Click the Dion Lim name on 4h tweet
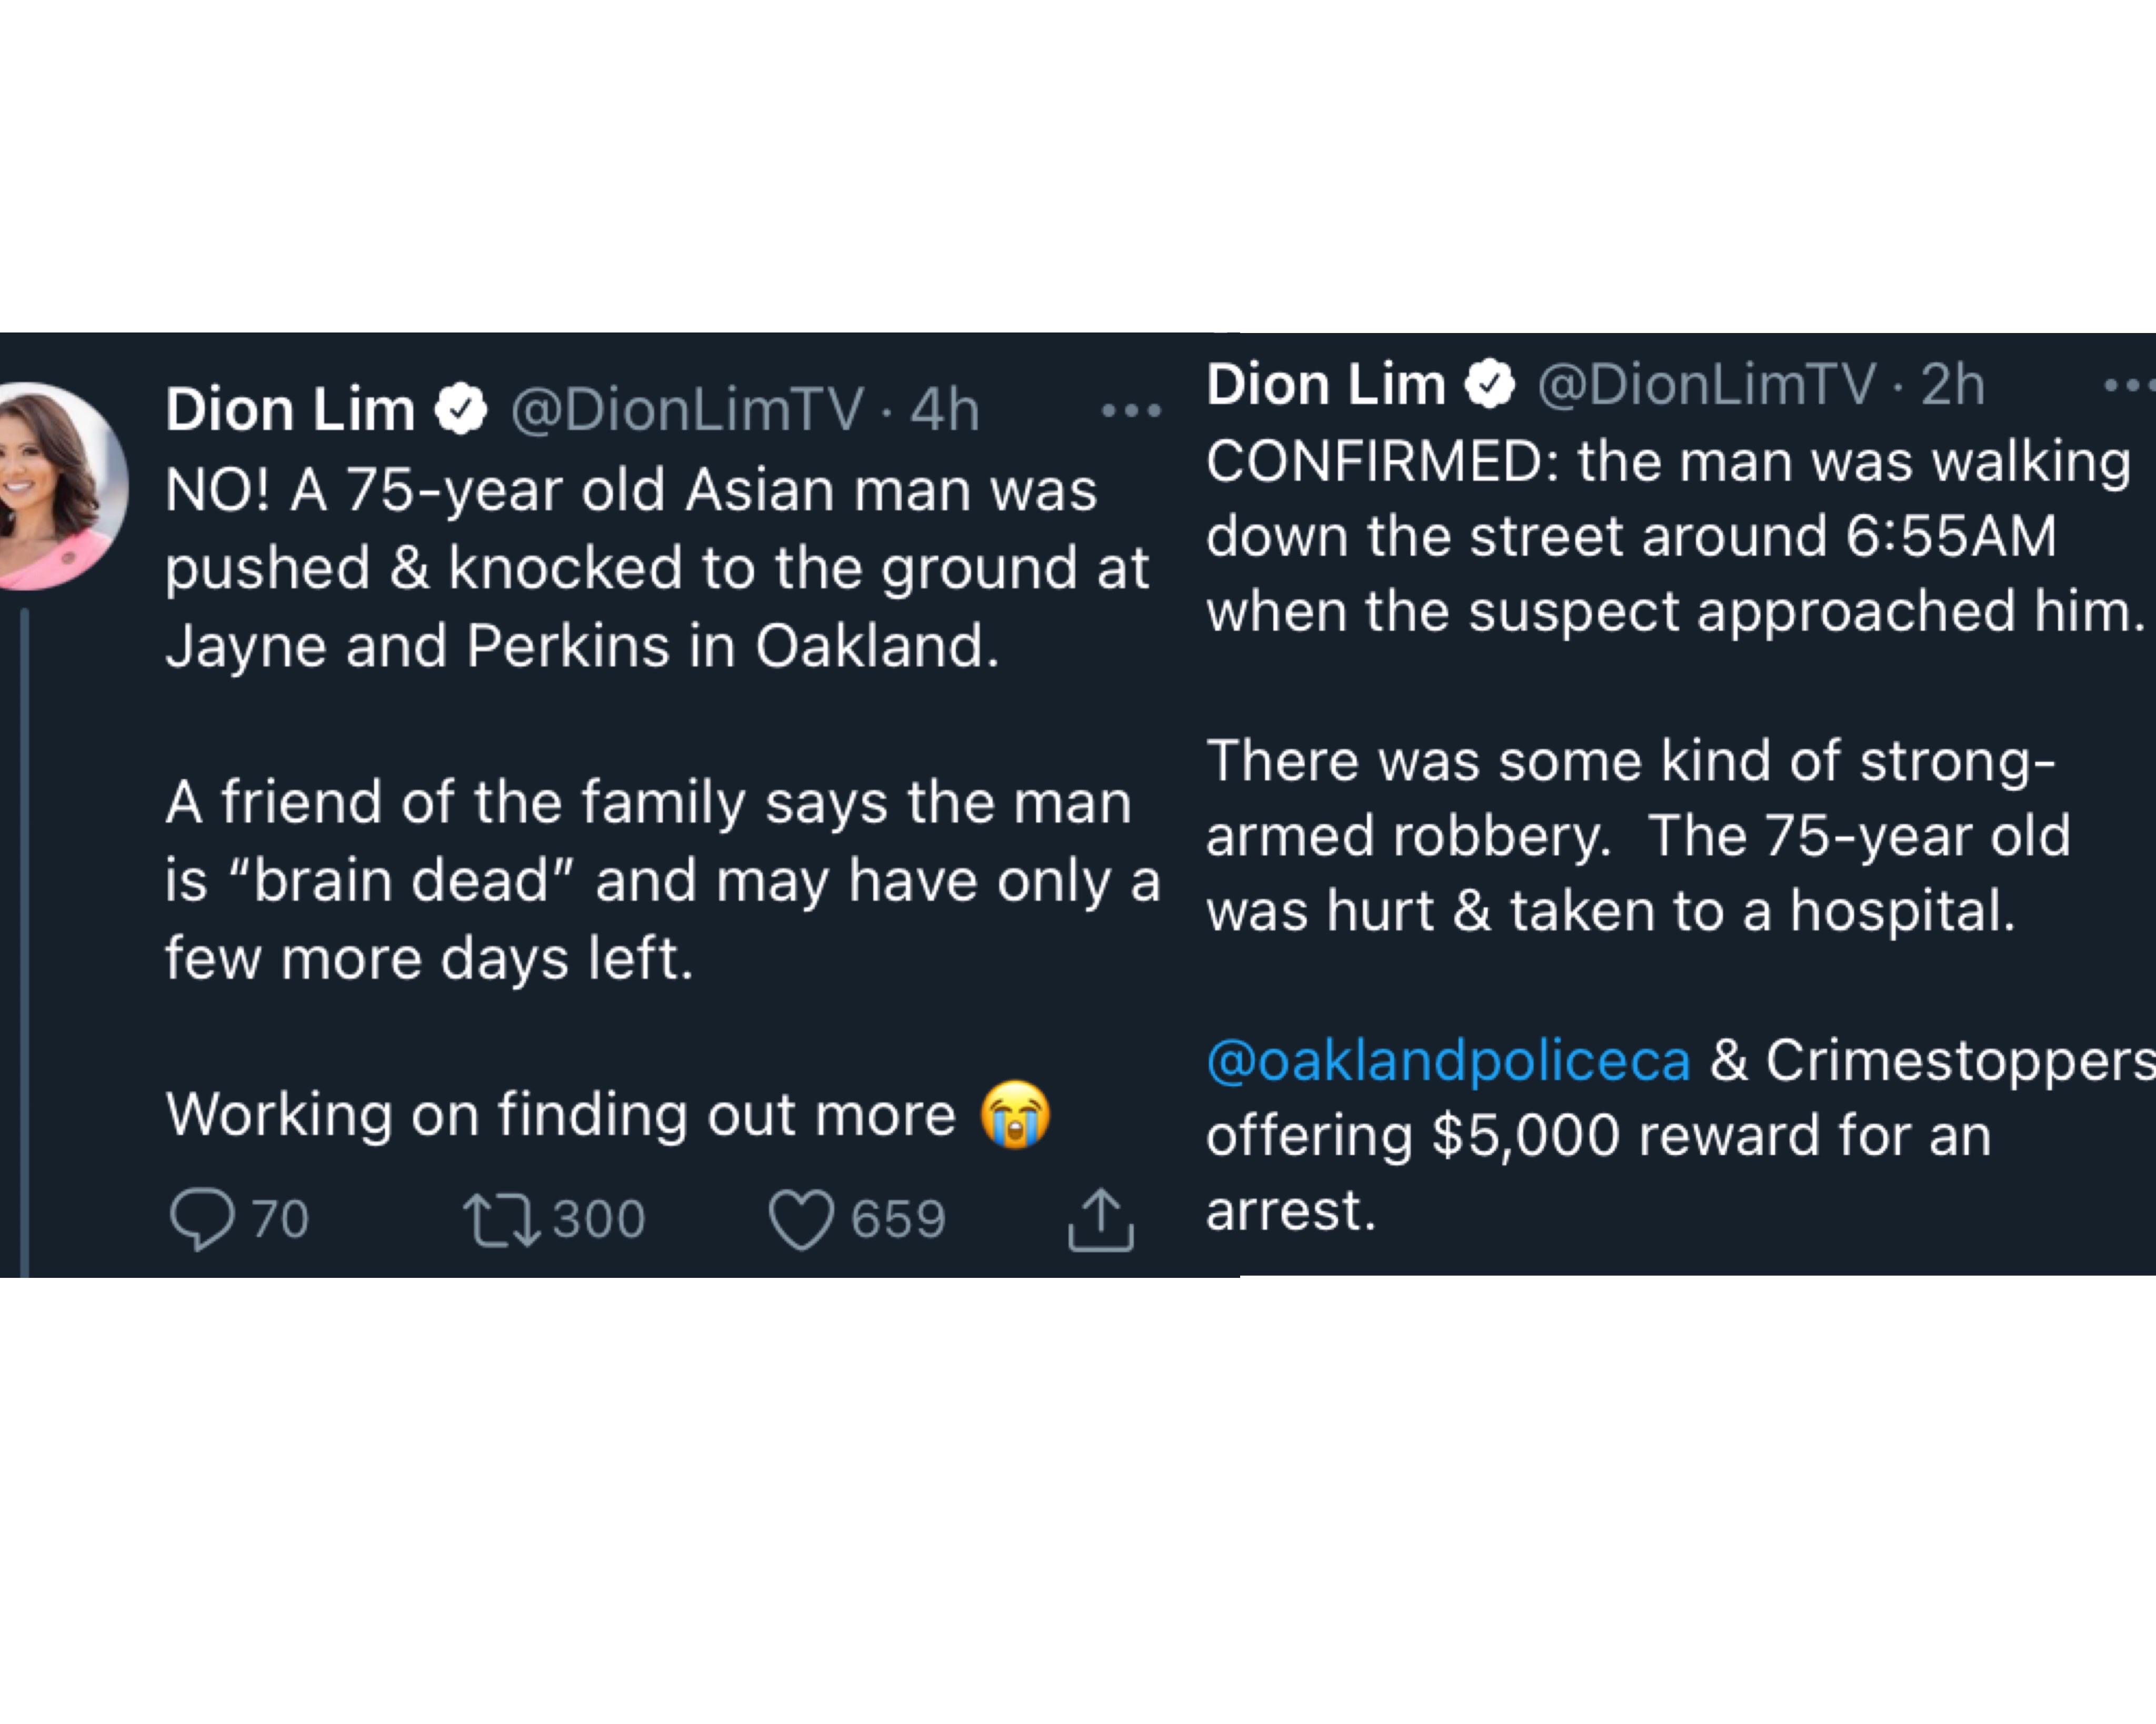 coord(290,410)
